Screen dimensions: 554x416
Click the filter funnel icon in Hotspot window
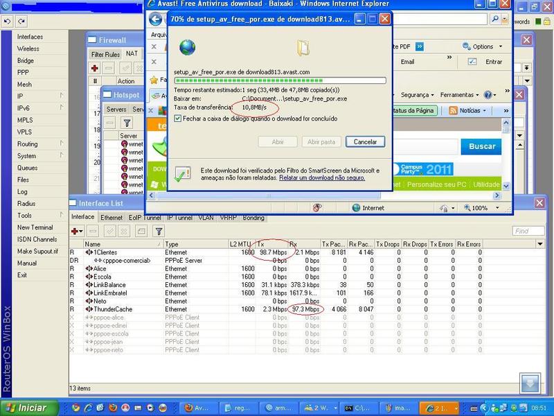pyautogui.click(x=127, y=123)
